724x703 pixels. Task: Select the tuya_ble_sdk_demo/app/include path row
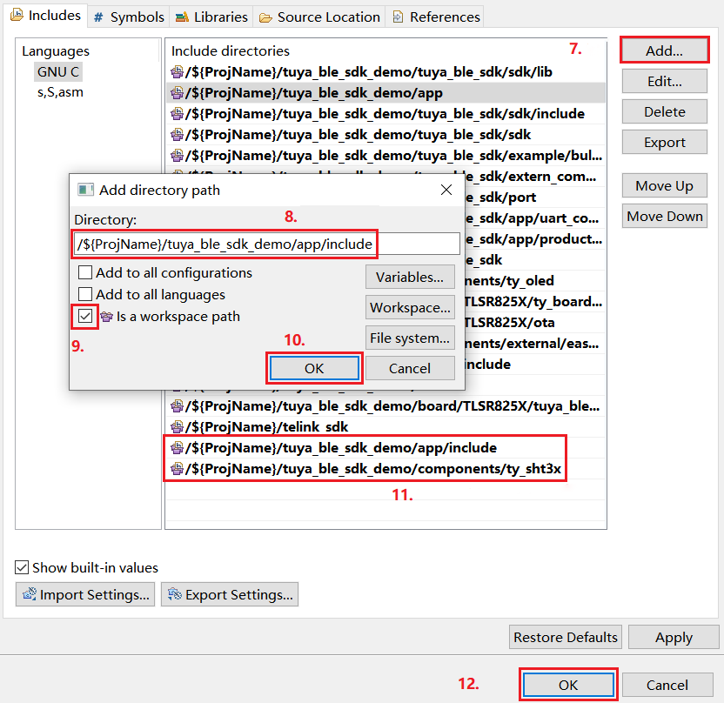385,448
